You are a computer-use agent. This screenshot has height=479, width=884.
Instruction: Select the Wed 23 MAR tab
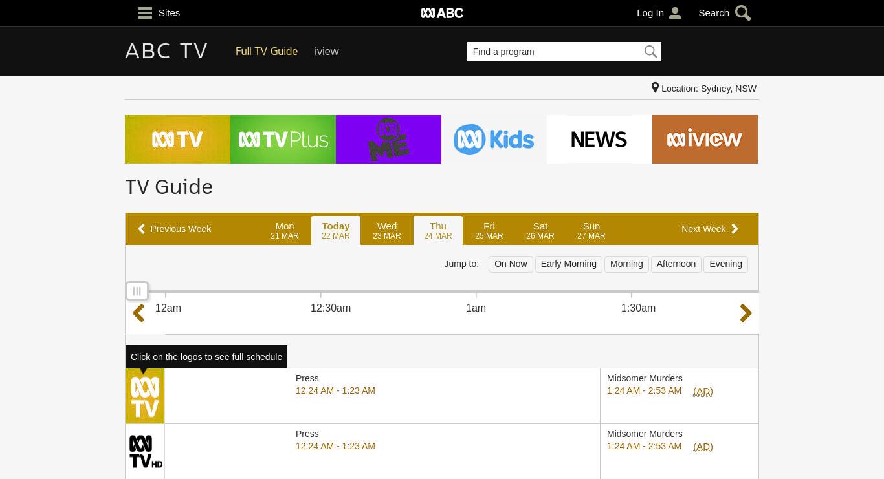(x=387, y=230)
